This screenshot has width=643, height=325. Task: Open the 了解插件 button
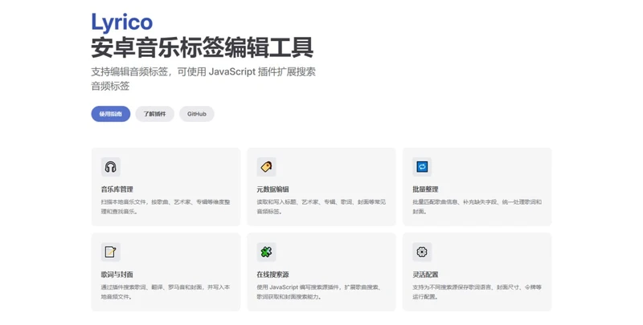coord(154,114)
